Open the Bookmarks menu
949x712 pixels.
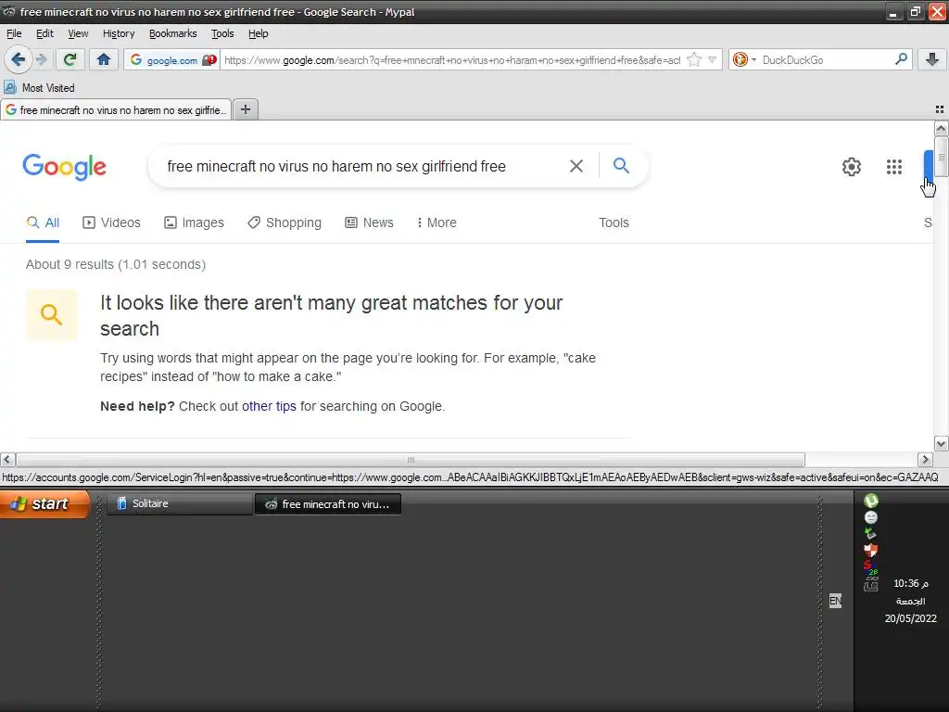point(173,33)
